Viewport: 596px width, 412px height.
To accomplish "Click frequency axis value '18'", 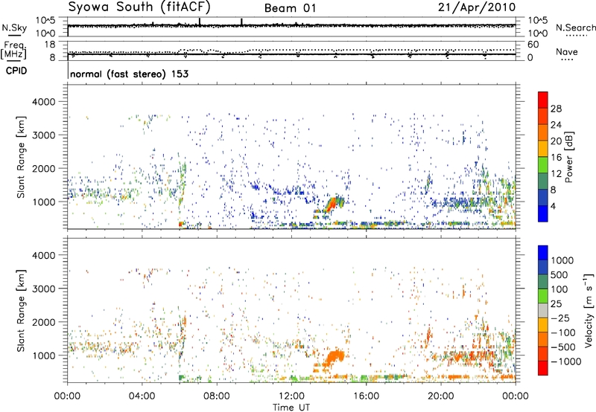I will click(49, 45).
